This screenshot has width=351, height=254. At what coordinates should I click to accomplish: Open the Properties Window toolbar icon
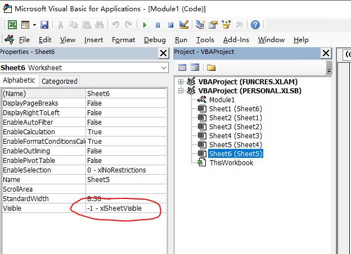[x=213, y=25]
